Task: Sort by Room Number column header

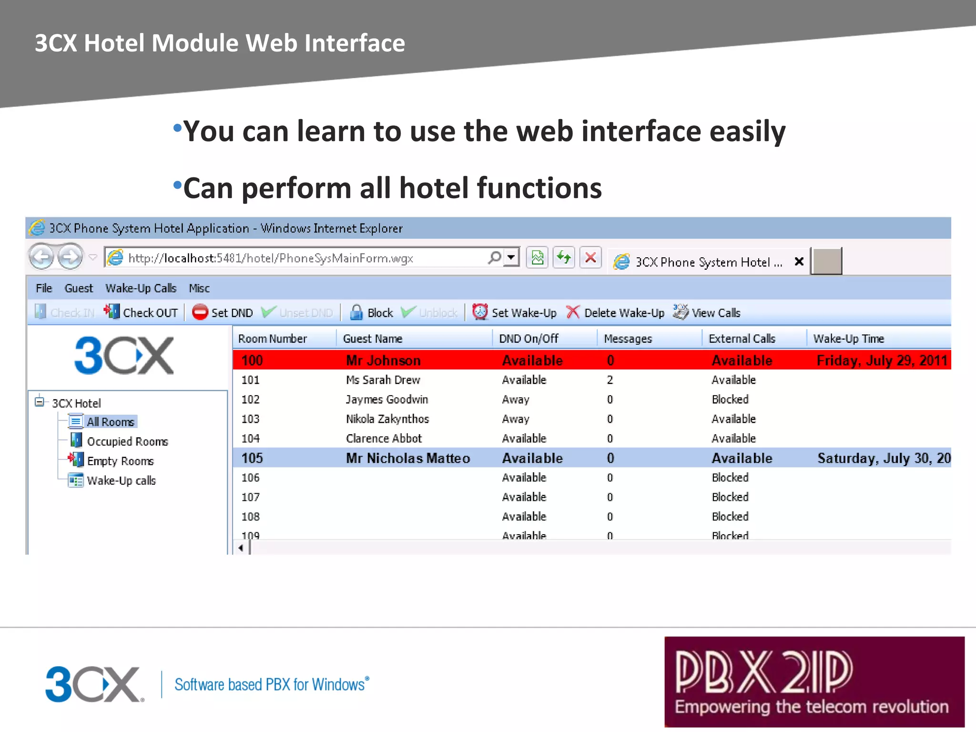Action: (x=284, y=338)
